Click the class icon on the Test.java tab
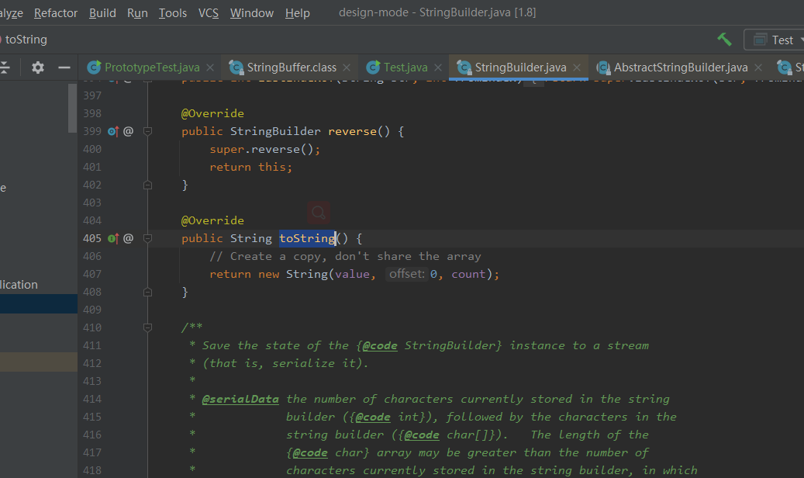The width and height of the screenshot is (804, 478). tap(374, 68)
